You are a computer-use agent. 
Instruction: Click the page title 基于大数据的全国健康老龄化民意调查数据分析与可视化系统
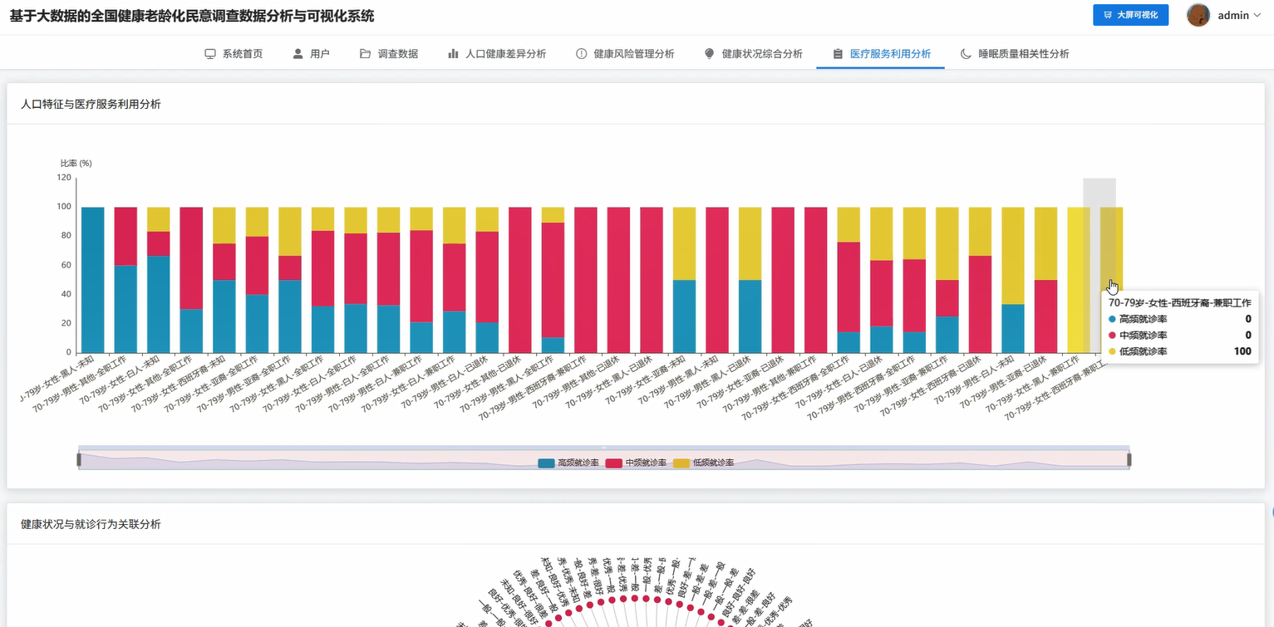tap(192, 16)
